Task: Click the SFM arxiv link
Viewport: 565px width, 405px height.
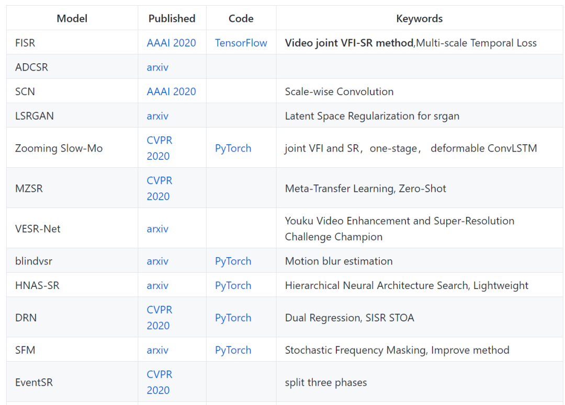Action: pyautogui.click(x=157, y=350)
